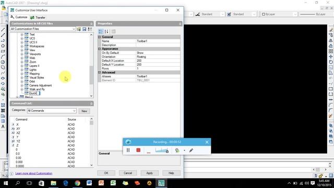Open File Explorer from the taskbar
Screen dimensions: 334x188
pyautogui.click(x=53, y=183)
